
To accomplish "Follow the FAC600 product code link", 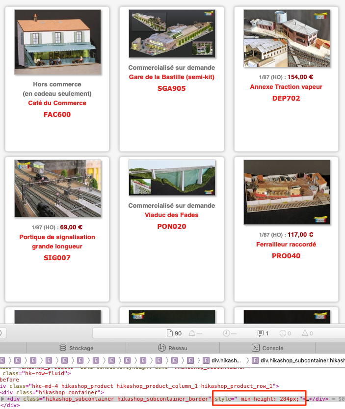I will (x=57, y=114).
